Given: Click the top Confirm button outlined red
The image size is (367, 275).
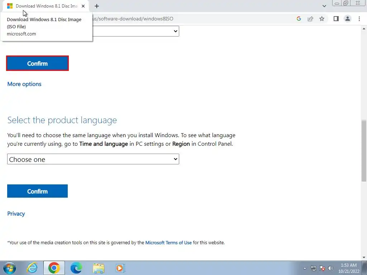Looking at the screenshot, I should pyautogui.click(x=37, y=63).
